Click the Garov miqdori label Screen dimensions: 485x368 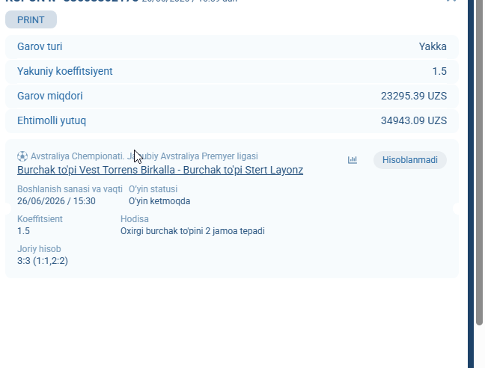[50, 96]
